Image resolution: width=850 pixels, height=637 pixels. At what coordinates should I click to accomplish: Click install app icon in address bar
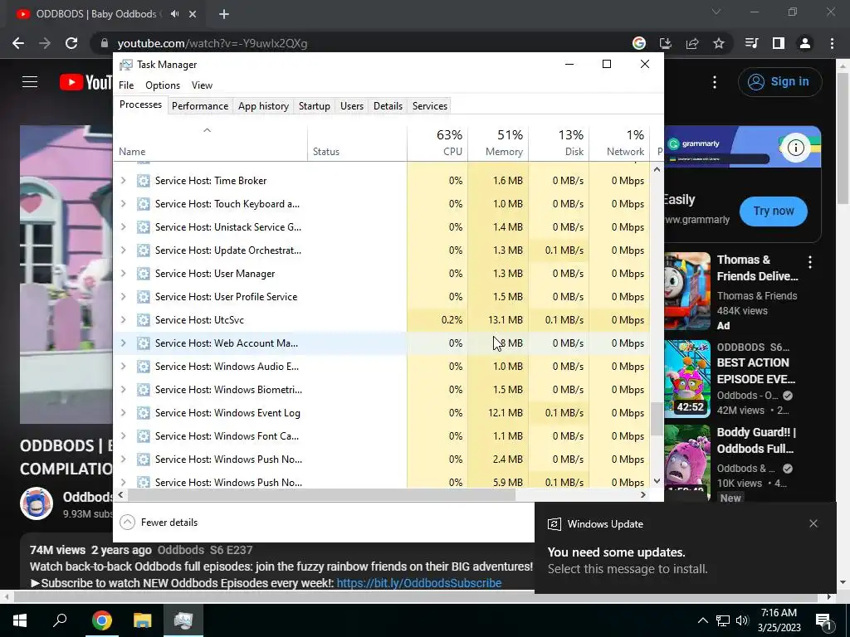coord(666,43)
